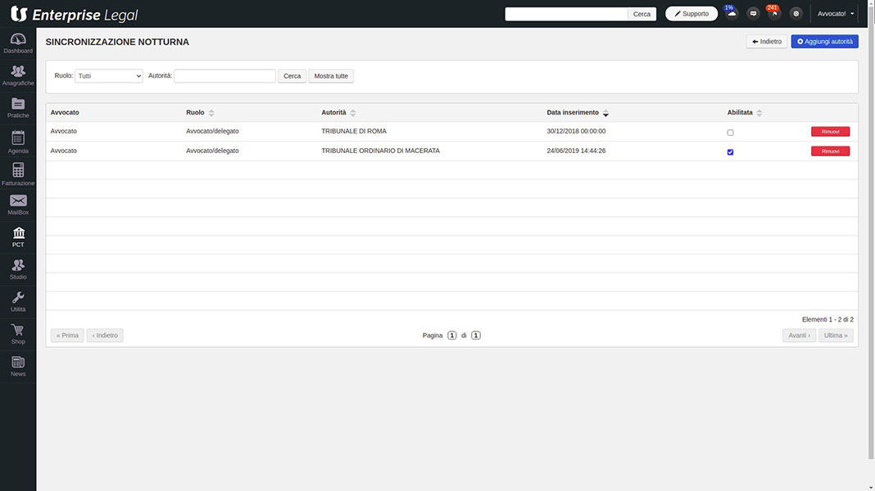Open Studio in the sidebar
Viewport: 875px width, 491px height.
click(x=18, y=269)
